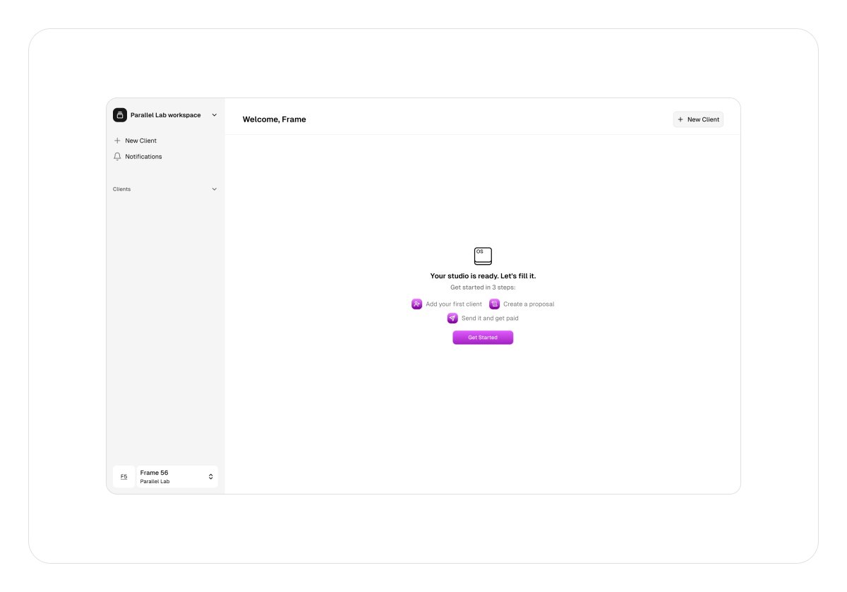
Task: Open the Frame 56 account switcher
Action: (177, 477)
